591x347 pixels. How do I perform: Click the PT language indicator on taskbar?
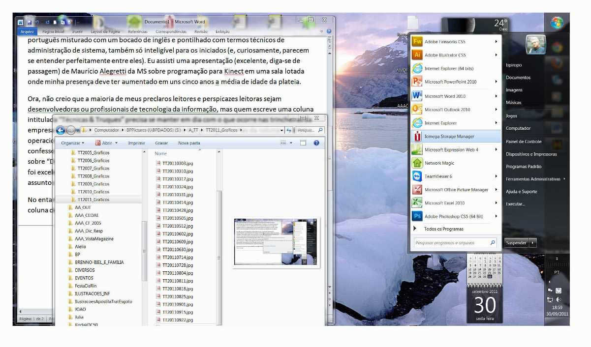557,272
